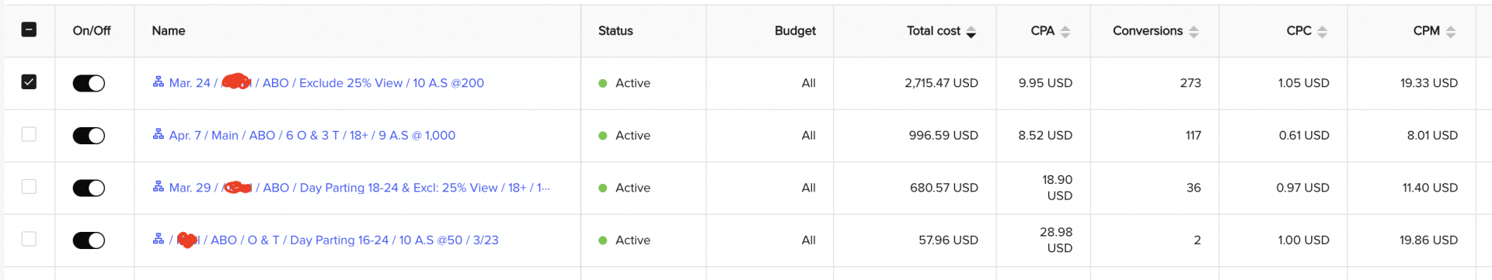Turn off the Mar. 24 campaign switch
This screenshot has height=280, width=1492.
point(89,83)
